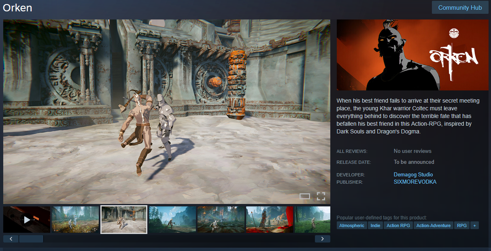491x251 pixels.
Task: Click the 'No user reviews' text
Action: click(412, 151)
